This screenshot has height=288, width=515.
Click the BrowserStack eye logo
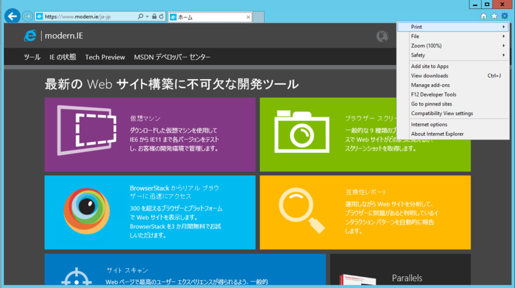click(87, 211)
